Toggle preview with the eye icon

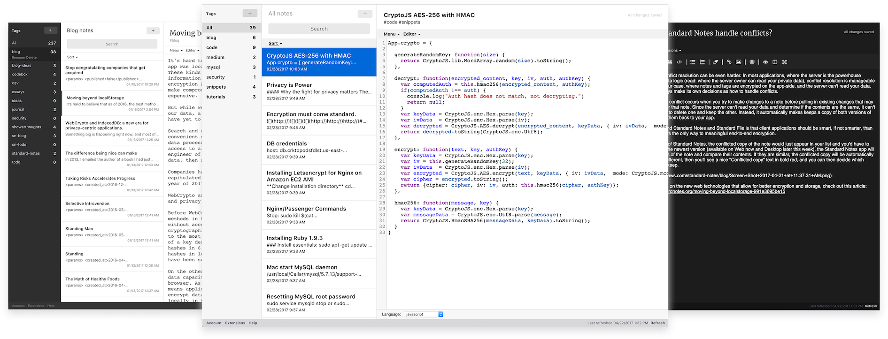click(765, 62)
